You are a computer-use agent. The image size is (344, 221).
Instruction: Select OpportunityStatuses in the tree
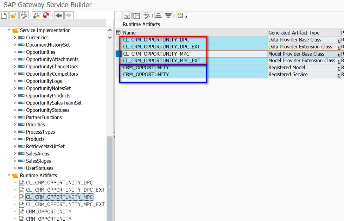[x=47, y=110]
